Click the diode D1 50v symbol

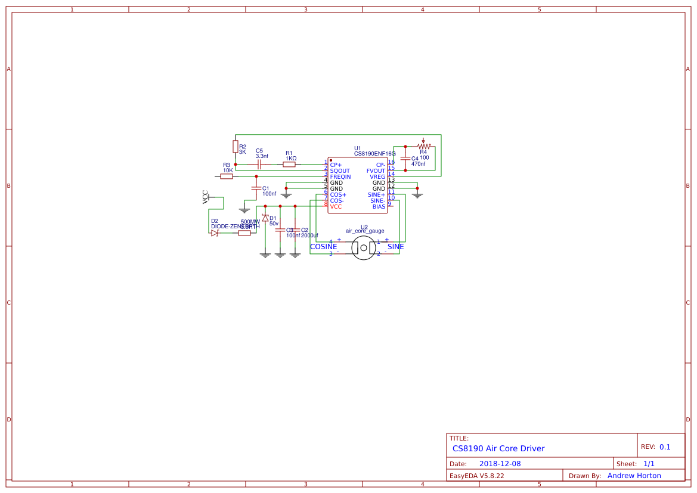pyautogui.click(x=265, y=218)
